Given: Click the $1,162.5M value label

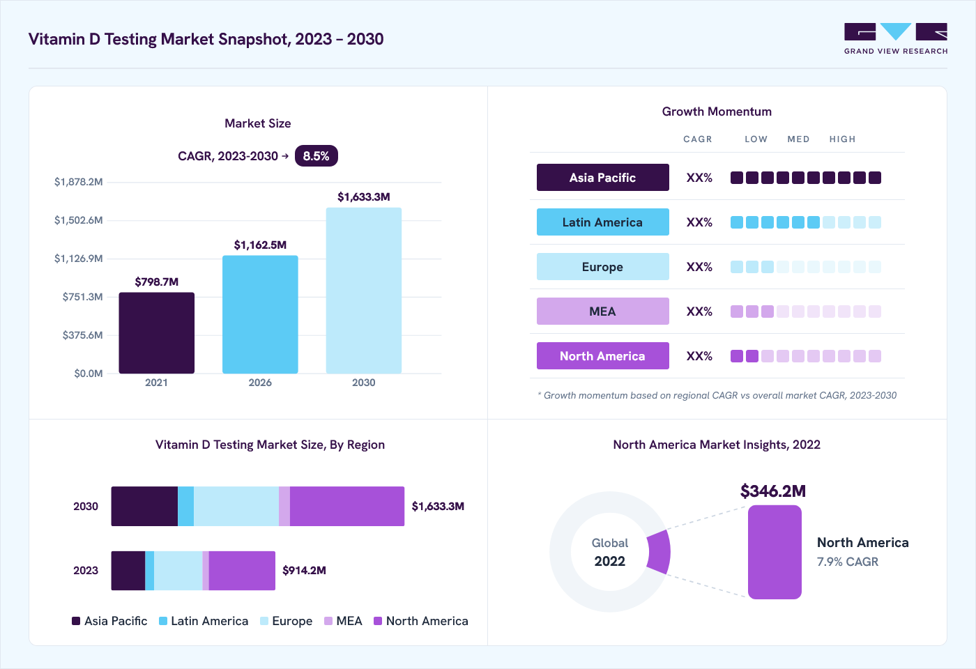Looking at the screenshot, I should (260, 245).
